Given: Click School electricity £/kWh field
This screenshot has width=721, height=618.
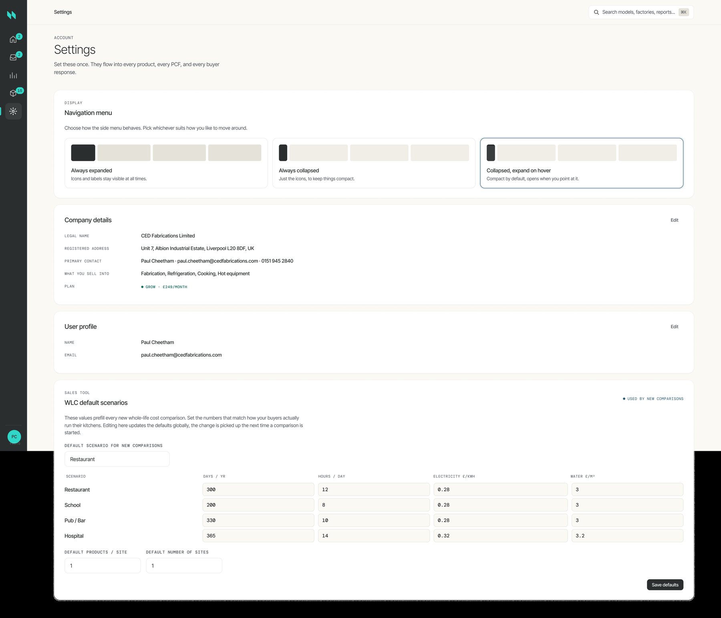Looking at the screenshot, I should [x=500, y=505].
